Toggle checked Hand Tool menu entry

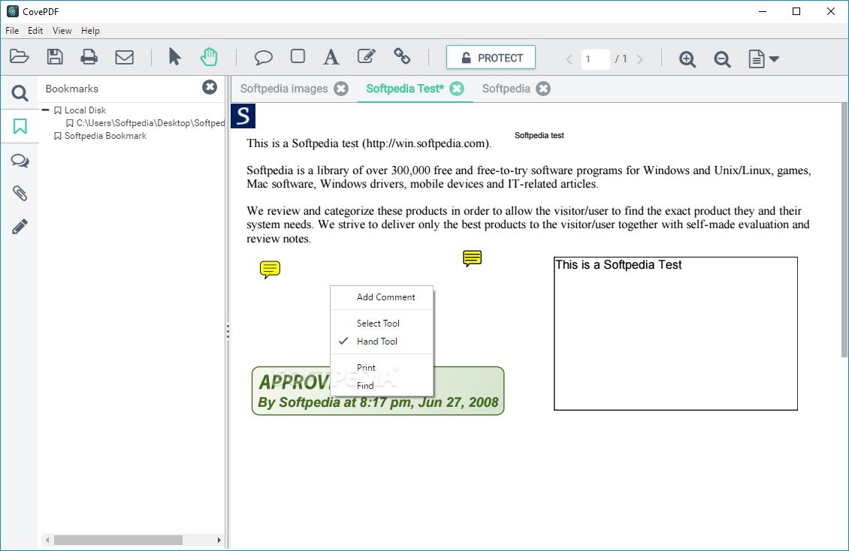coord(382,342)
